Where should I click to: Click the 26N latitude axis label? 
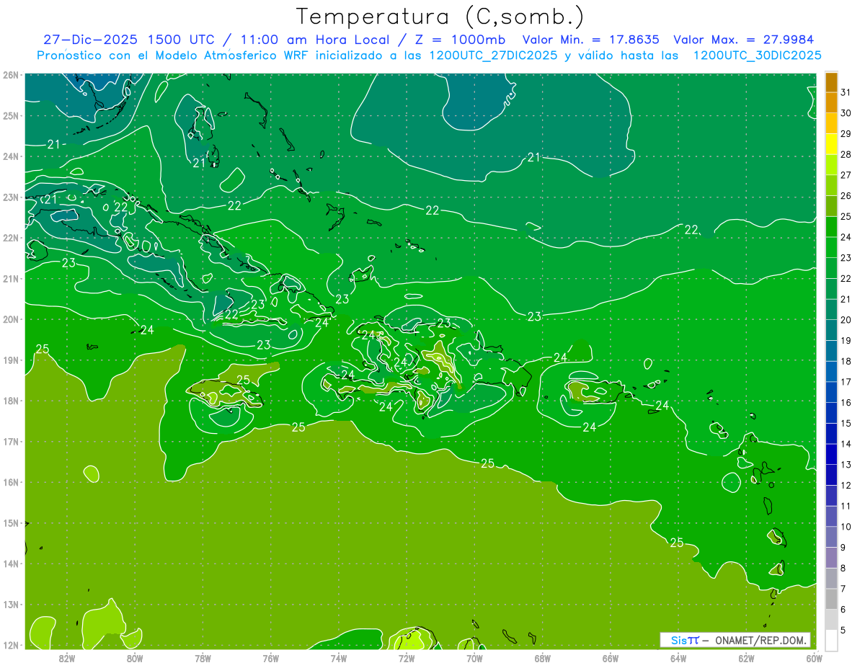coord(10,75)
